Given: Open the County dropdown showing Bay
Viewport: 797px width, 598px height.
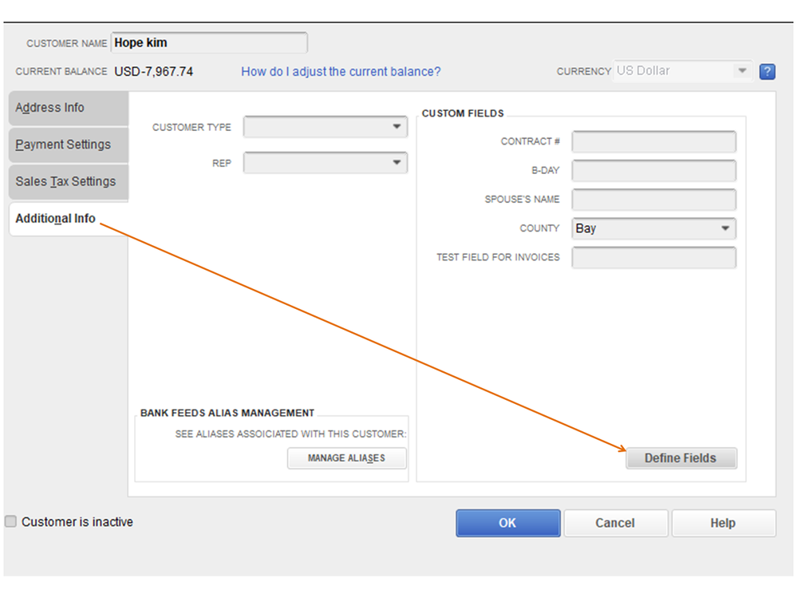Looking at the screenshot, I should click(653, 228).
